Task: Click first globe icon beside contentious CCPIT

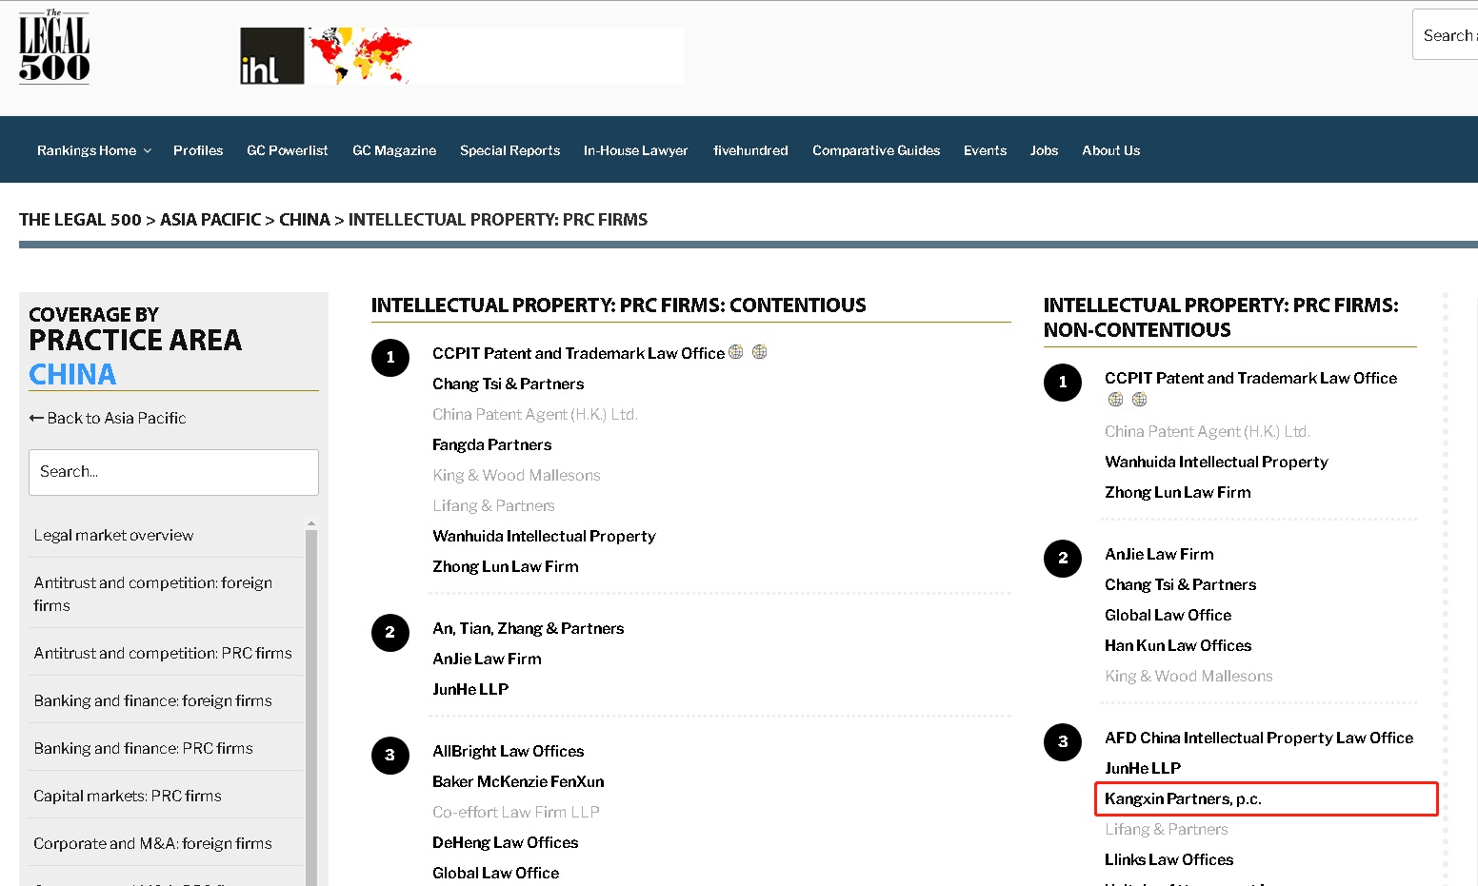Action: pos(736,352)
